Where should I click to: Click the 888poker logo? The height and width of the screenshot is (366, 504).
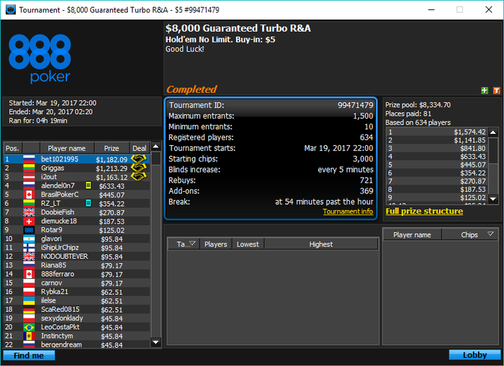click(40, 58)
